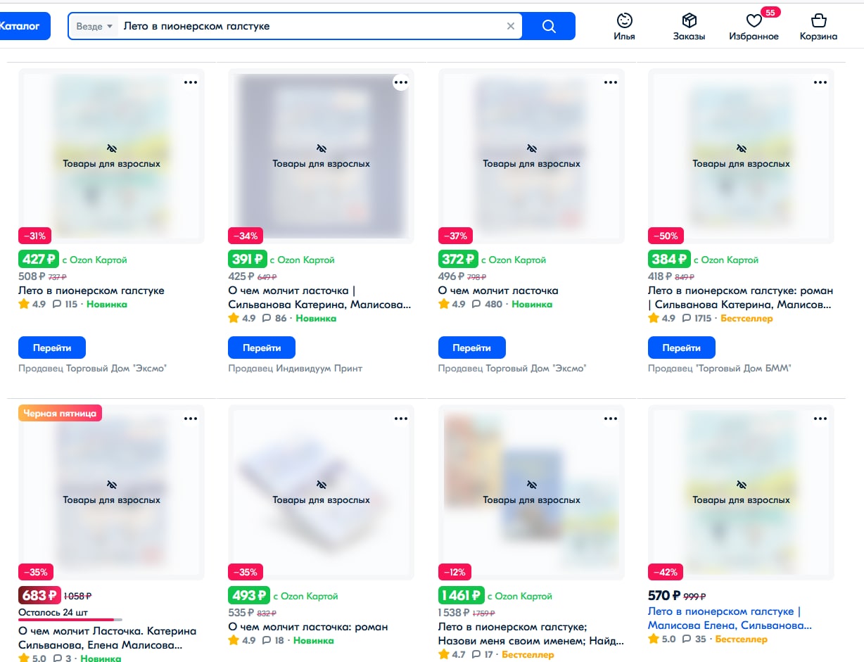Screen dimensions: 864x662
Task: Click the comment icon beside the 480 reviews
Action: [476, 305]
